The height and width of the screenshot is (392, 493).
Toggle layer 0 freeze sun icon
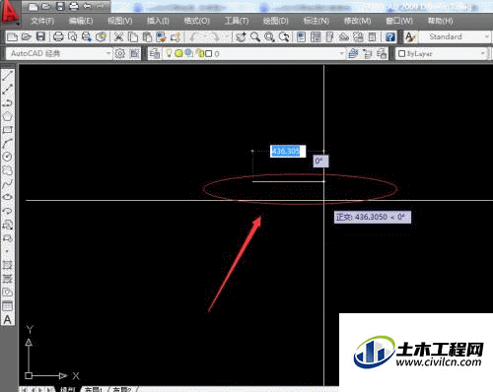[178, 53]
